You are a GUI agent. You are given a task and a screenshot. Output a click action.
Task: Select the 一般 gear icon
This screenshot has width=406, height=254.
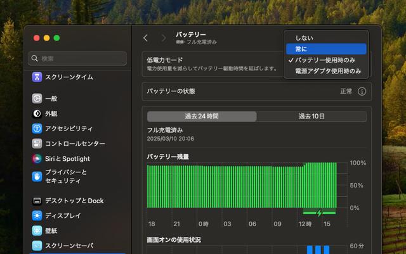pos(37,99)
